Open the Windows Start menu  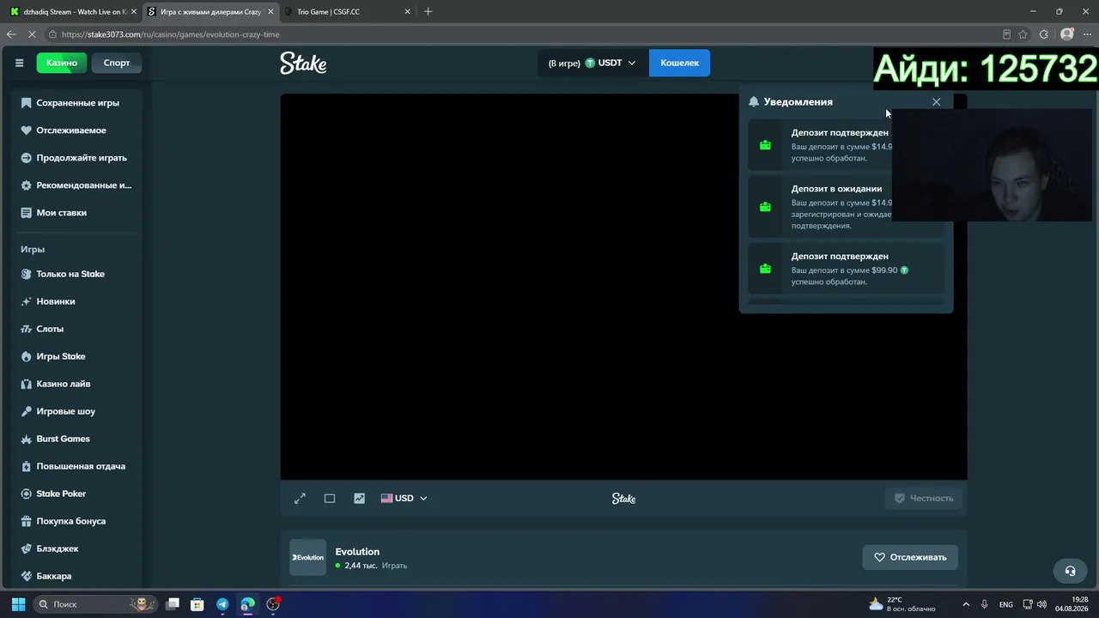point(18,604)
